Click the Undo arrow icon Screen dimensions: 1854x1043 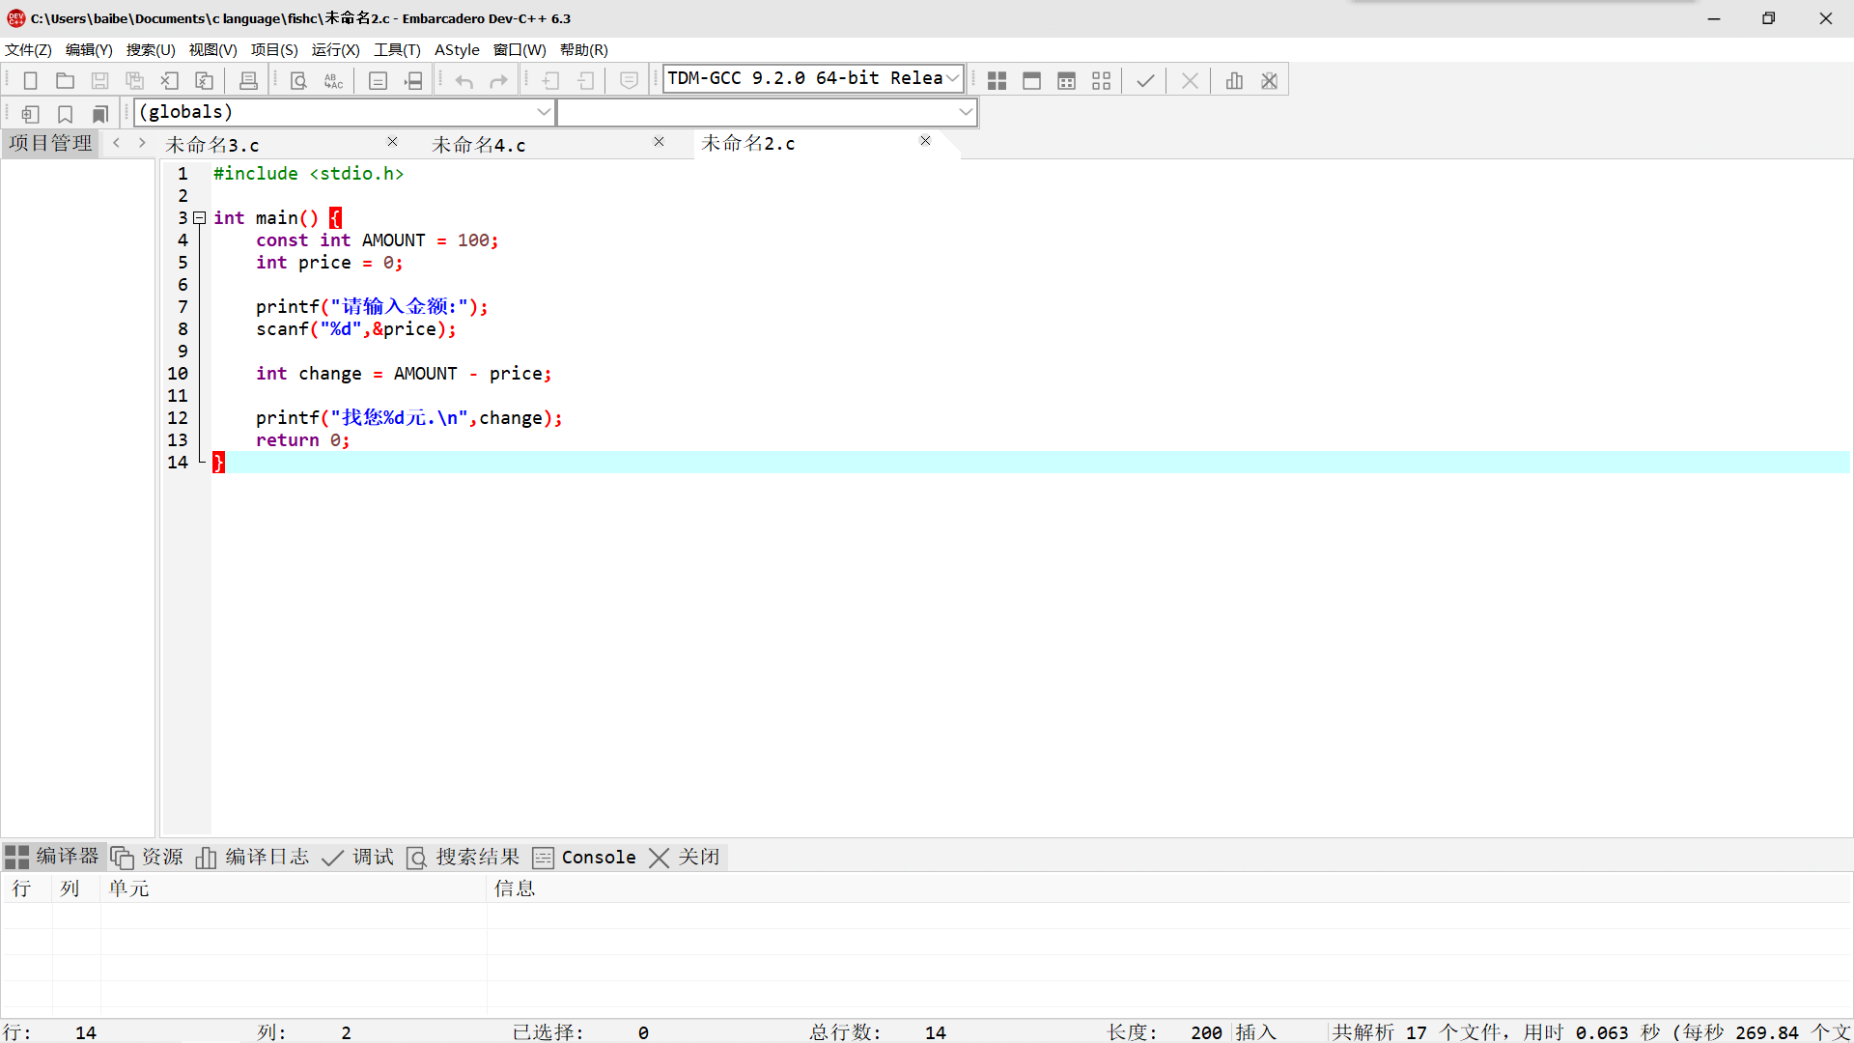[463, 81]
